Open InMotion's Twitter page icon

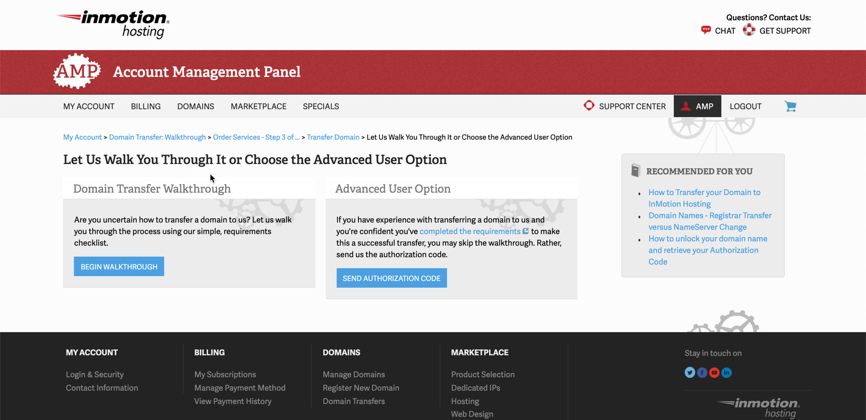click(690, 372)
